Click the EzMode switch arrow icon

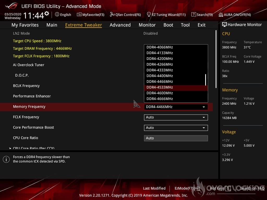pyautogui.click(x=197, y=189)
